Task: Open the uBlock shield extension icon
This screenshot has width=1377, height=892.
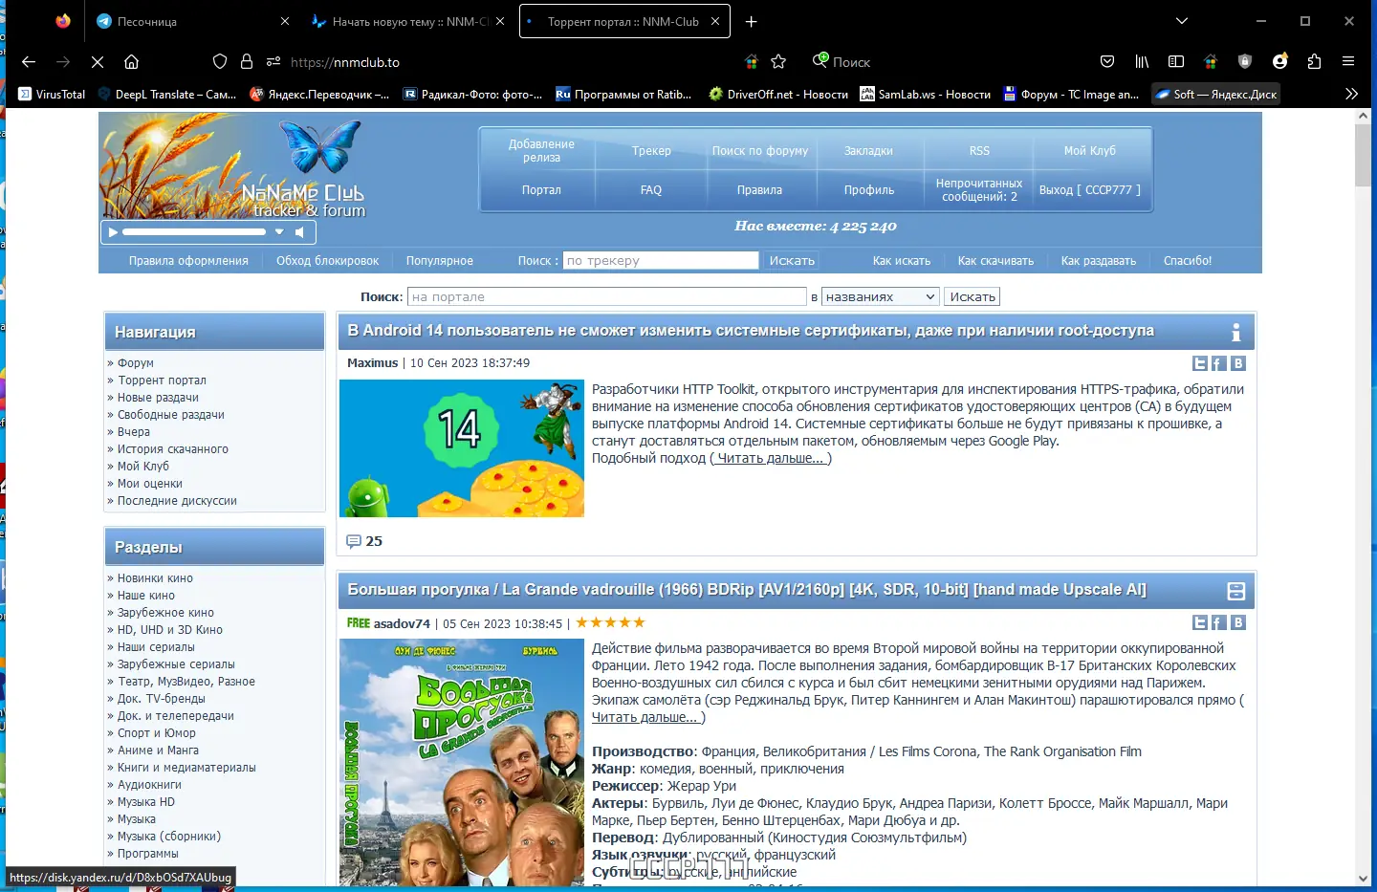Action: (x=1245, y=62)
